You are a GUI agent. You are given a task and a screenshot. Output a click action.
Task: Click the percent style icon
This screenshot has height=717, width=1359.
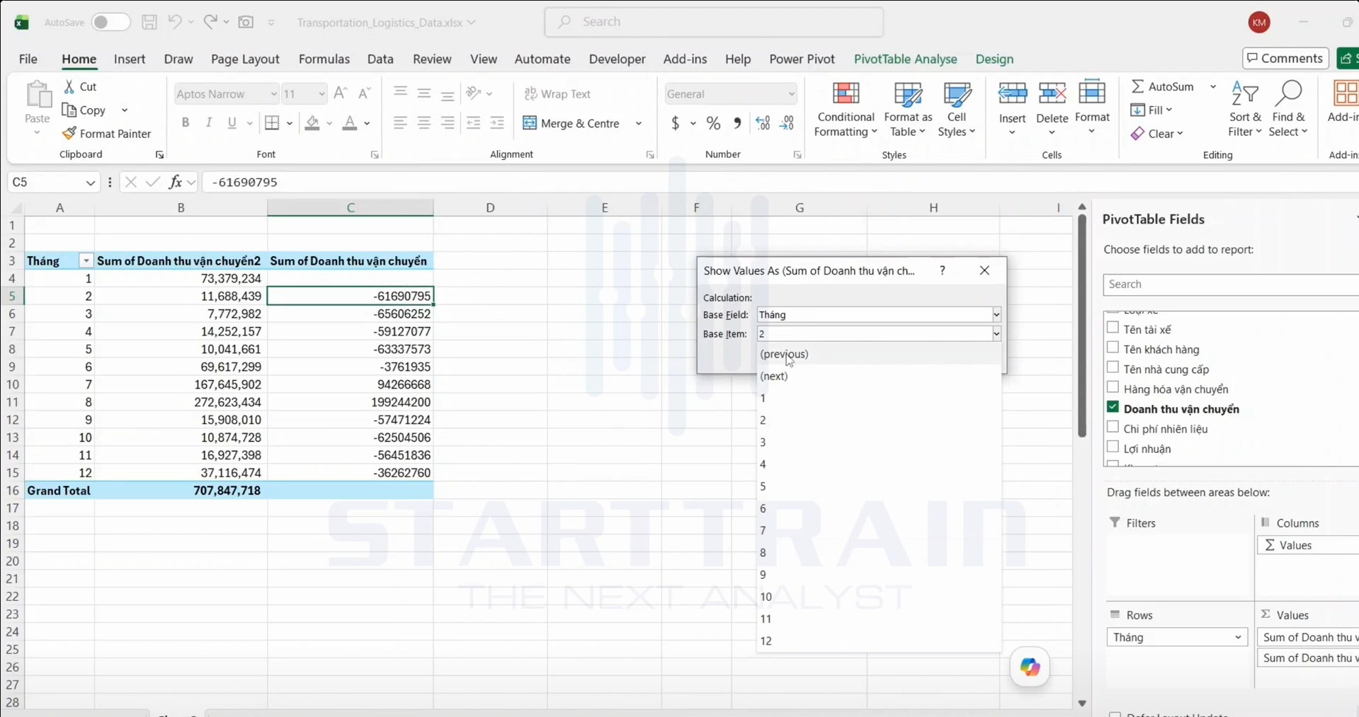click(714, 123)
